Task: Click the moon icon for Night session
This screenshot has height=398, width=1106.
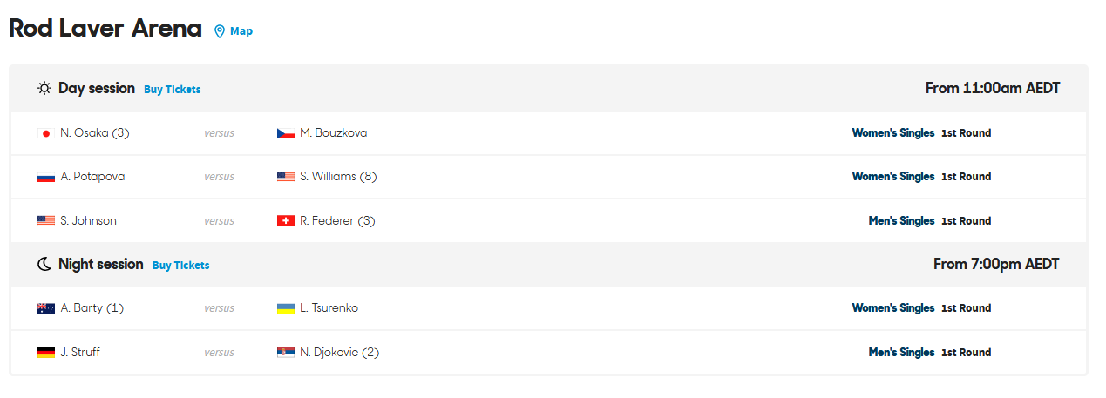Action: (44, 264)
